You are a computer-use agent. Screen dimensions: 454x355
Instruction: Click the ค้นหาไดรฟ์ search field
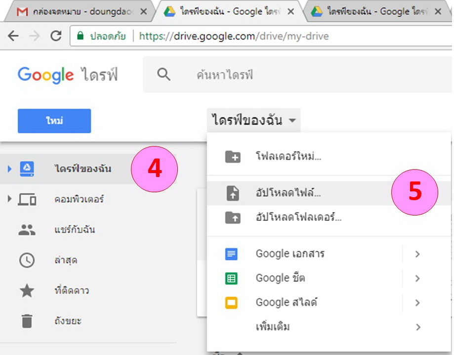click(297, 74)
